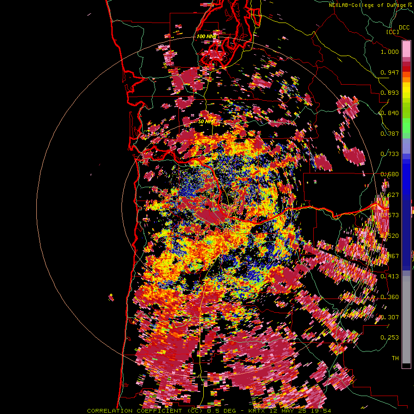Screen dimensions: 414x414
Task: Click the 0.253 scale value
Action: [x=390, y=338]
